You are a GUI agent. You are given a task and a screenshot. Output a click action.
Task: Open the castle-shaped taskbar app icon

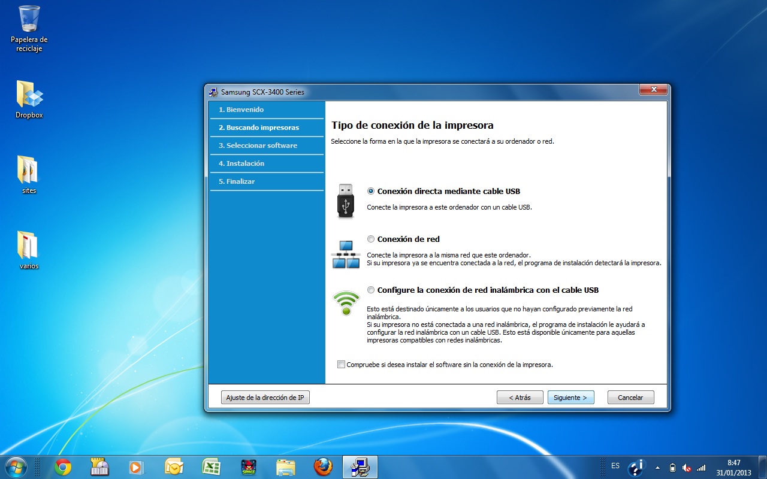pyautogui.click(x=99, y=467)
